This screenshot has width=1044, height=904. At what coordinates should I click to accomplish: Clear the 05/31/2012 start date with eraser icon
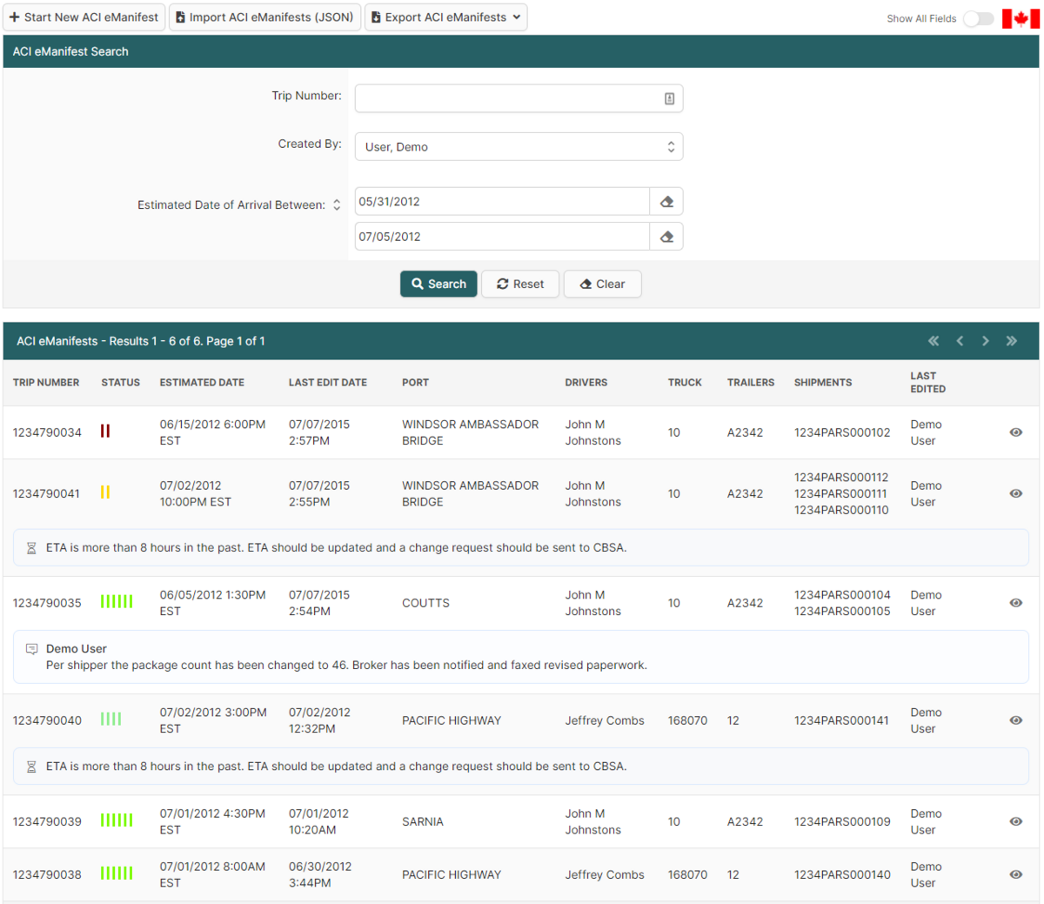pyautogui.click(x=666, y=201)
